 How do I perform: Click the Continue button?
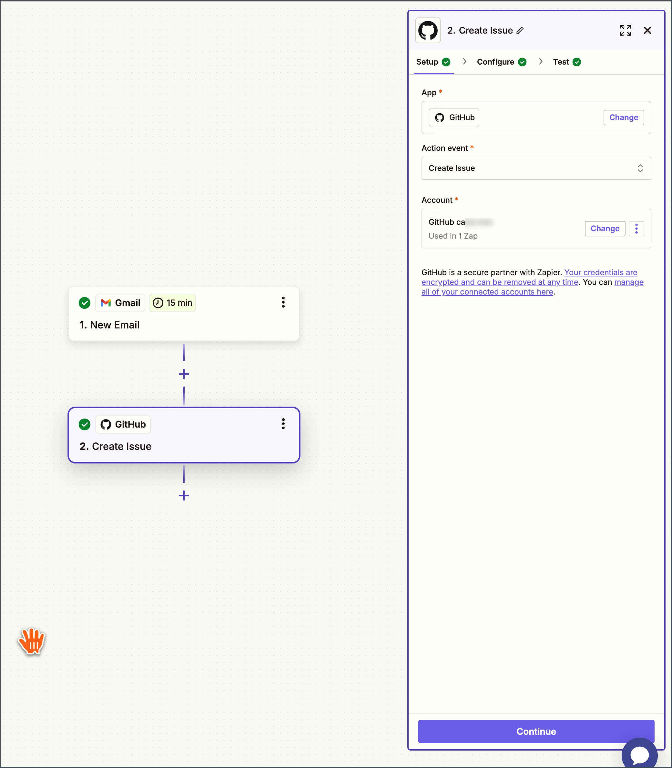point(536,731)
